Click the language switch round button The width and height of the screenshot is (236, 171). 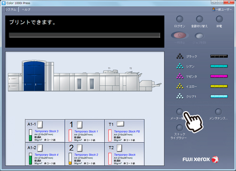pos(199,19)
